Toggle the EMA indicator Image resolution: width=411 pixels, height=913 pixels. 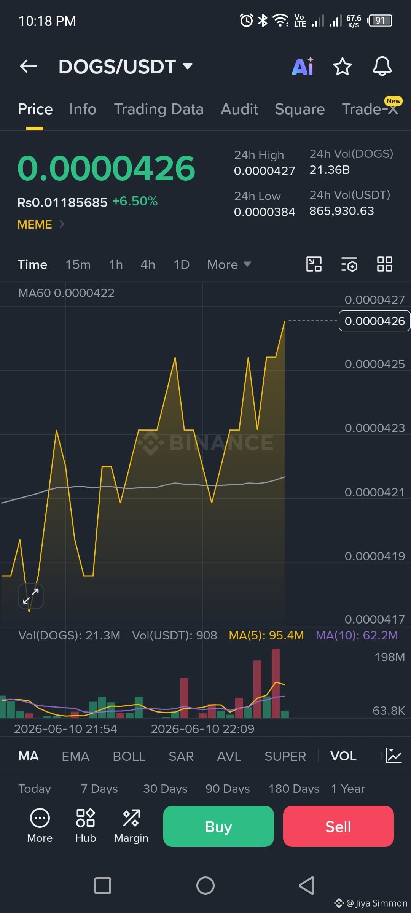76,756
